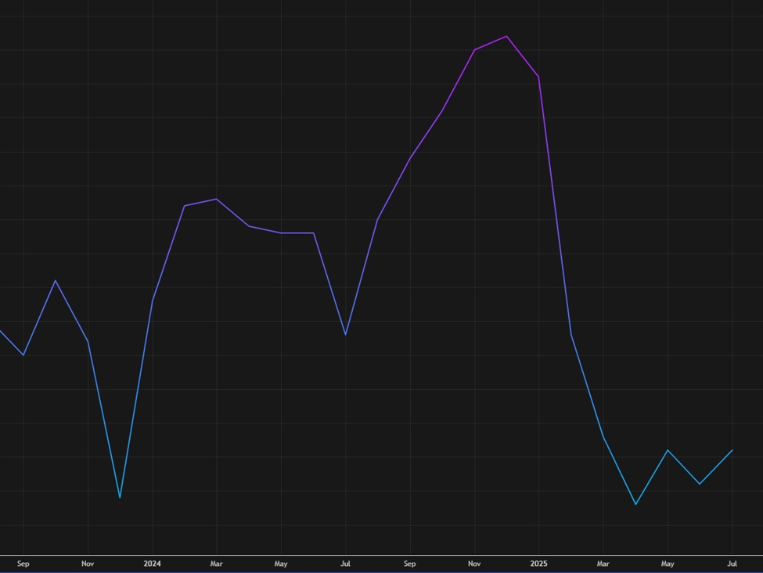Click the Mar label after 2025
763x573 pixels.
coord(603,564)
